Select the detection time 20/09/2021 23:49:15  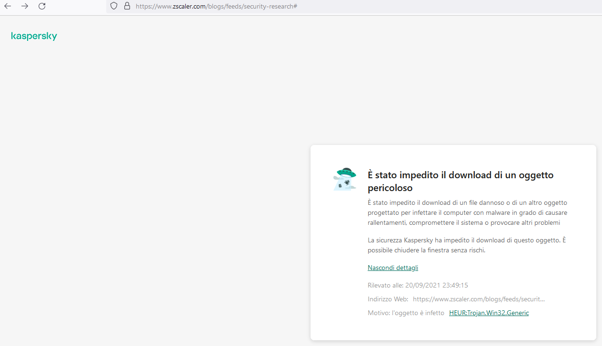click(437, 285)
